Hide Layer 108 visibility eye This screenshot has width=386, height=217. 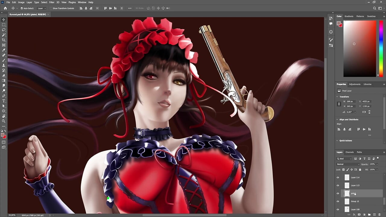click(x=338, y=209)
